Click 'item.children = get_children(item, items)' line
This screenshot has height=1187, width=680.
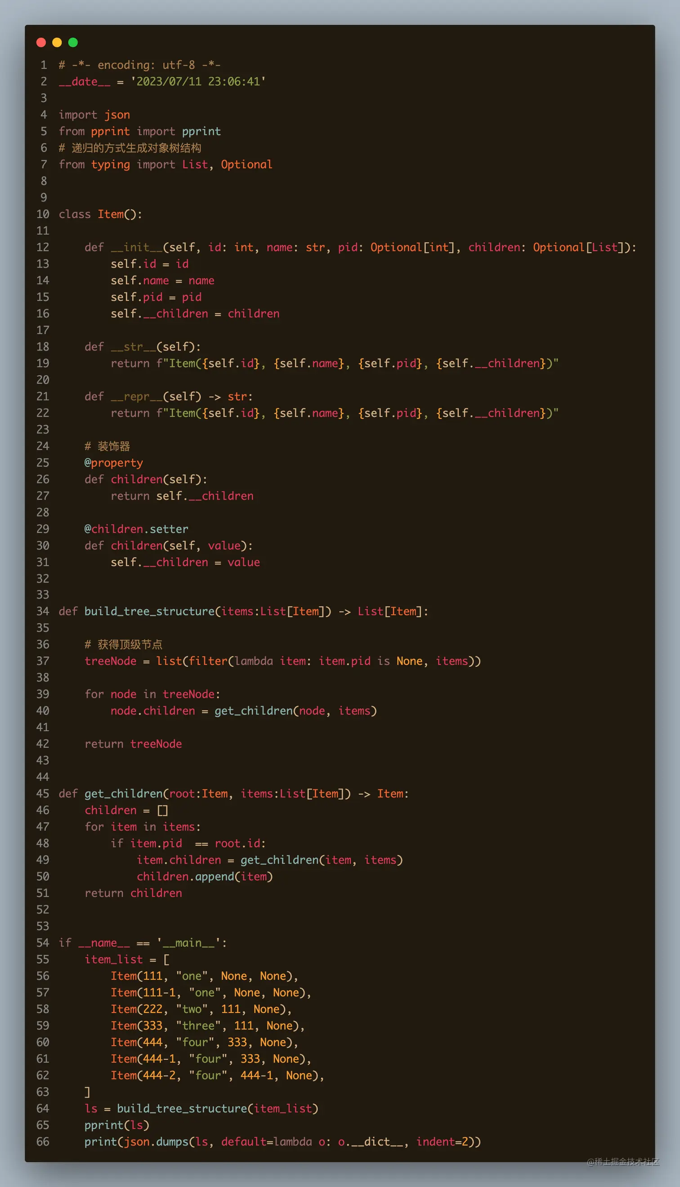pyautogui.click(x=269, y=860)
